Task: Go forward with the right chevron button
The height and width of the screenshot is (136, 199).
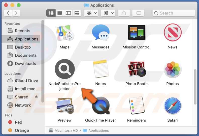Action: pyautogui.click(x=16, y=13)
